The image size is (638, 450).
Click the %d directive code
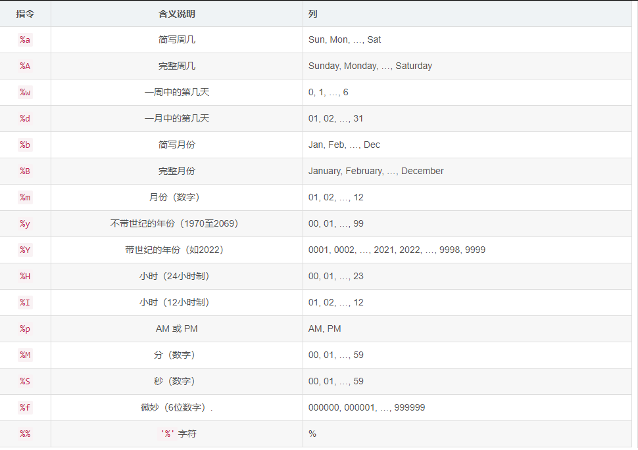pos(25,118)
